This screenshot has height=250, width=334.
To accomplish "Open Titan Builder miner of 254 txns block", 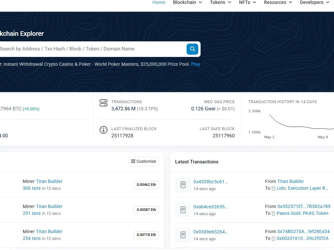I will (49, 231).
